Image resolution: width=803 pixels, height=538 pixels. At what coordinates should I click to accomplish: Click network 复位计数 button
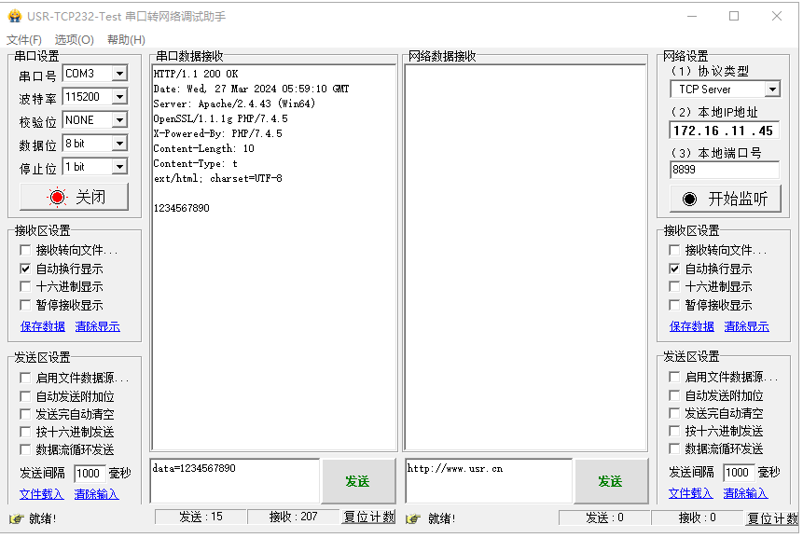pyautogui.click(x=772, y=518)
